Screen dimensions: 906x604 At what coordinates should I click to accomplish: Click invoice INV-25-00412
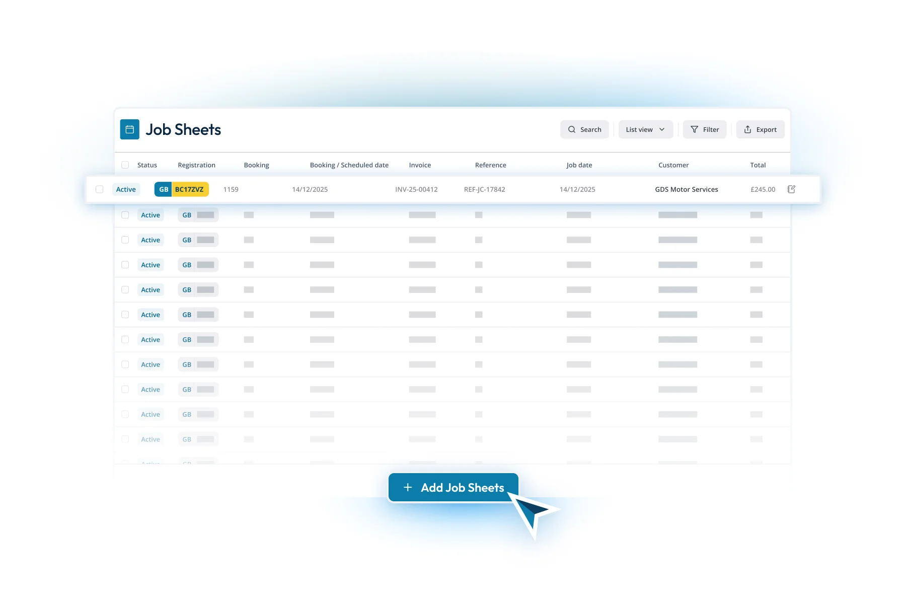(x=416, y=189)
